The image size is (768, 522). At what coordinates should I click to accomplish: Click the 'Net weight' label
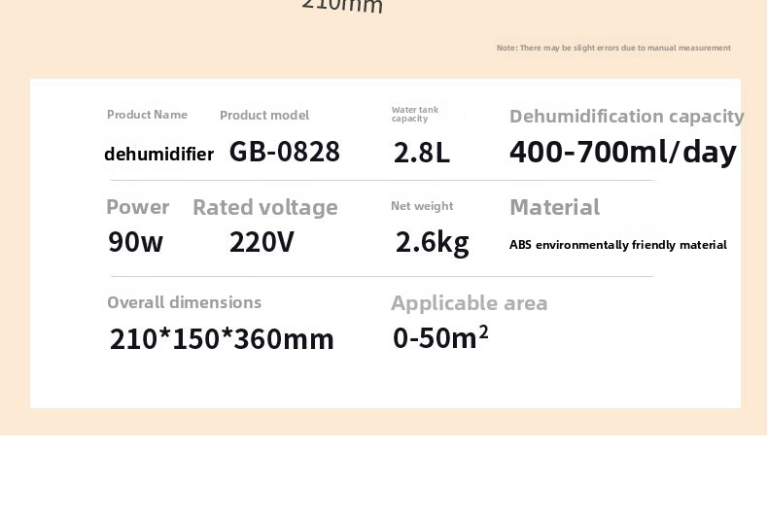[x=422, y=206]
